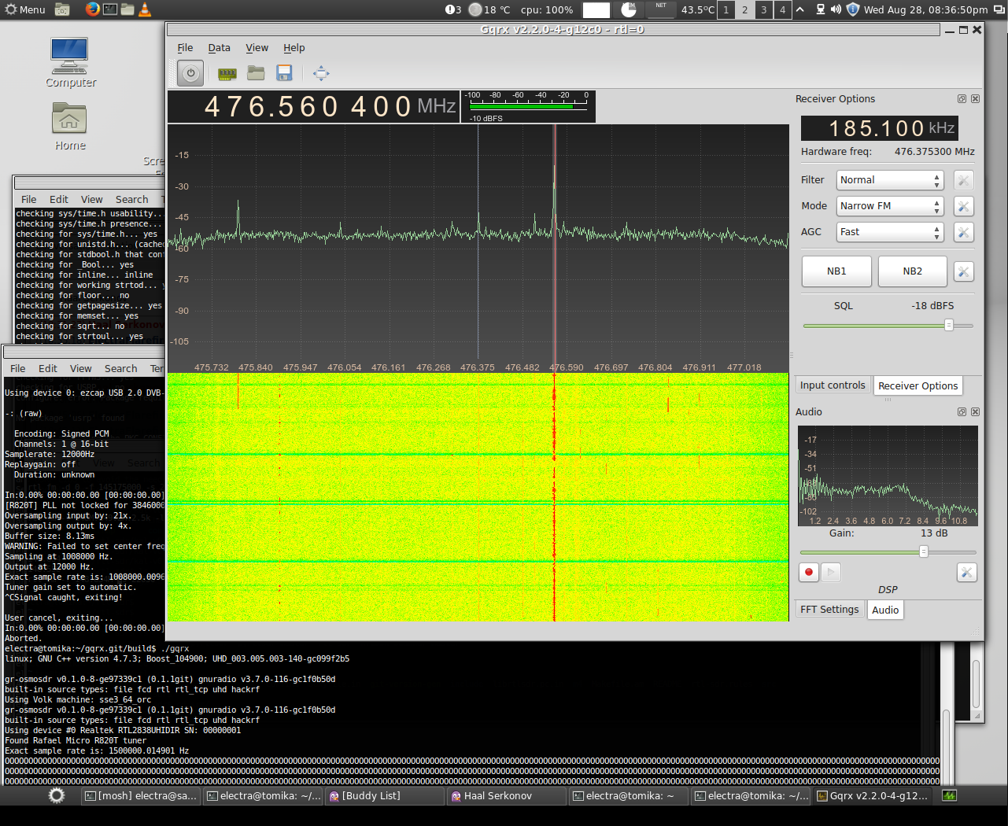
Task: Start audio recording with red record button
Action: pos(808,572)
